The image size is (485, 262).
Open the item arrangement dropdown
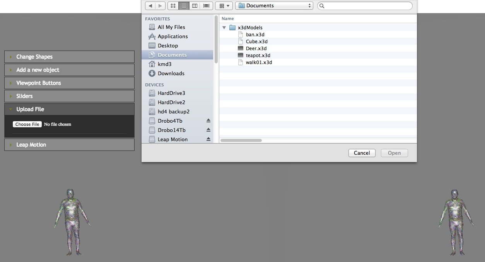click(x=224, y=6)
